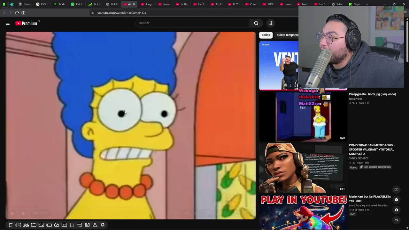Image resolution: width=409 pixels, height=230 pixels.
Task: Go forward in browser history
Action: coord(10,13)
